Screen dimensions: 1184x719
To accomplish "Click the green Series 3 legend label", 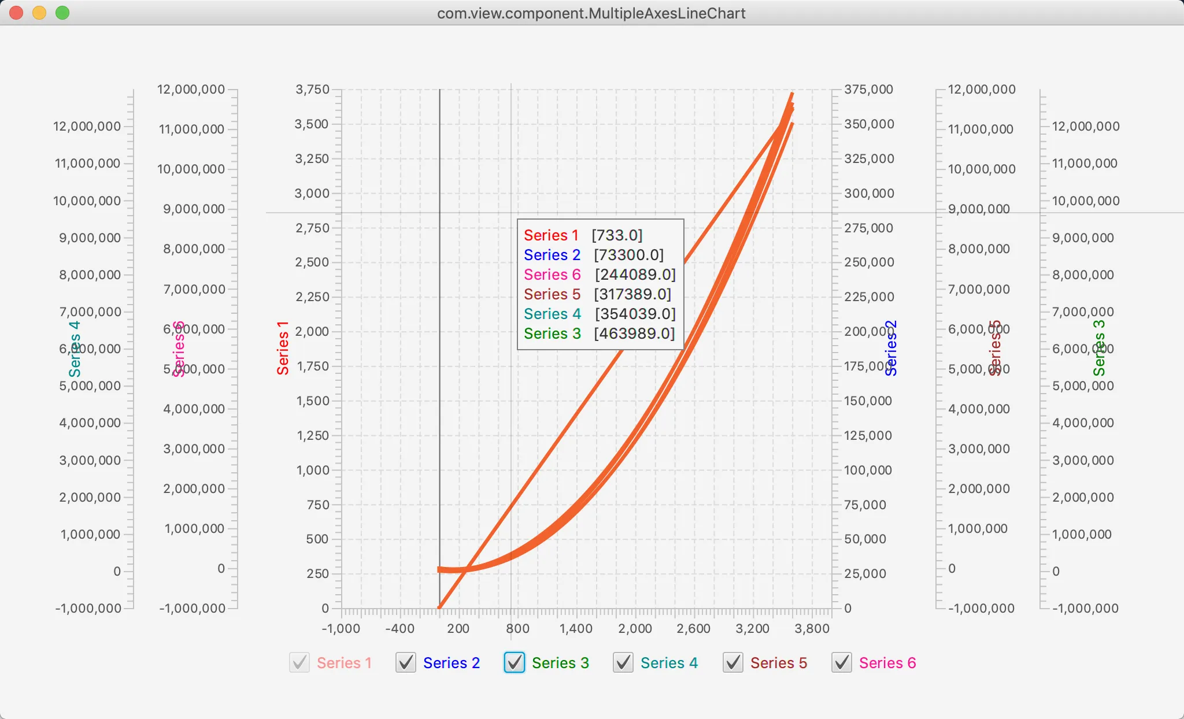I will tap(560, 663).
